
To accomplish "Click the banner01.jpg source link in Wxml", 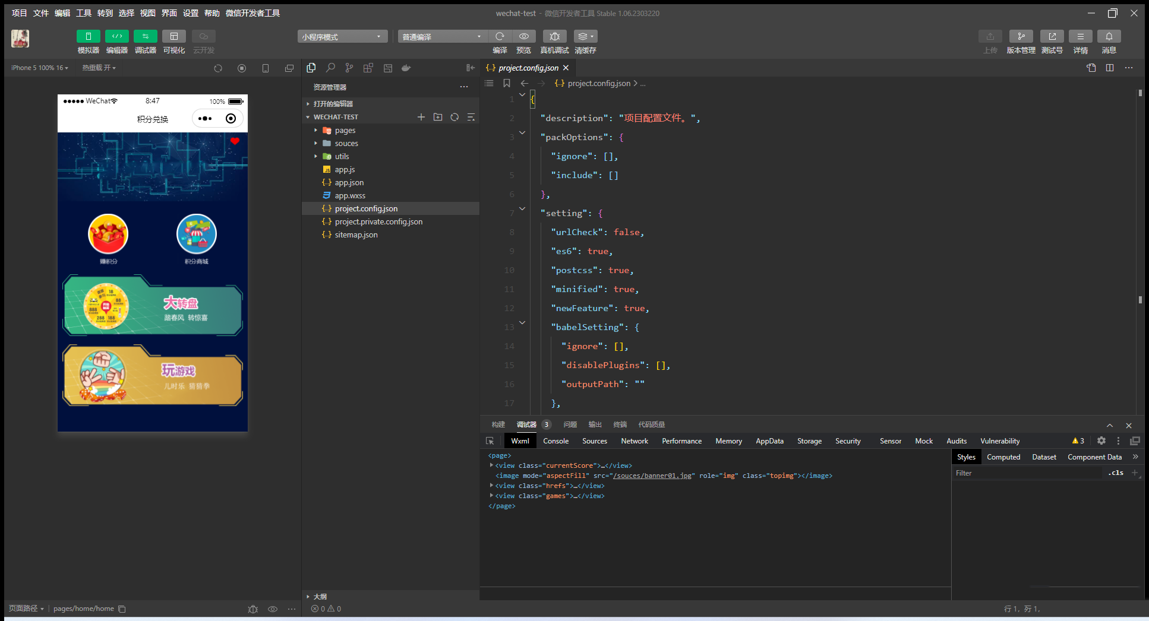I will pos(652,476).
